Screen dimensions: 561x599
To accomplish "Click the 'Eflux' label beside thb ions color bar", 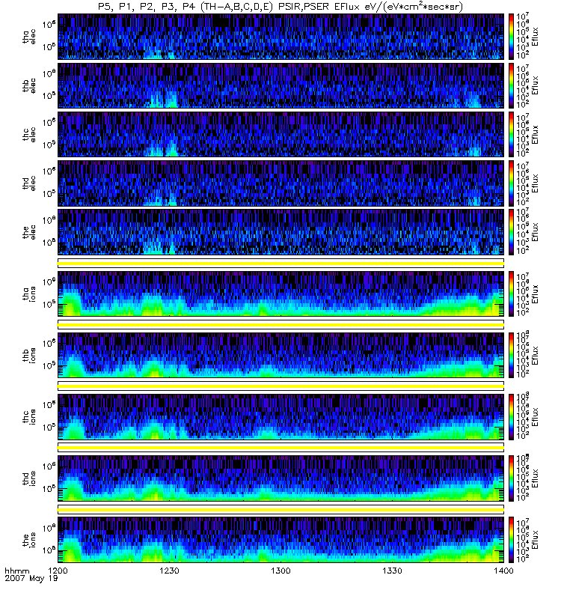I will pyautogui.click(x=535, y=355).
